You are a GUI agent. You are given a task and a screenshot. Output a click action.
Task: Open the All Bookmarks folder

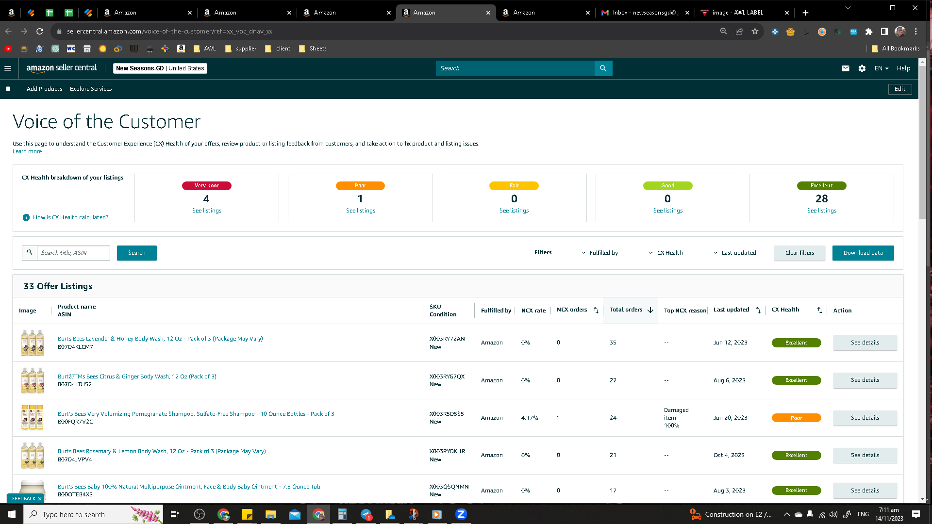[896, 49]
